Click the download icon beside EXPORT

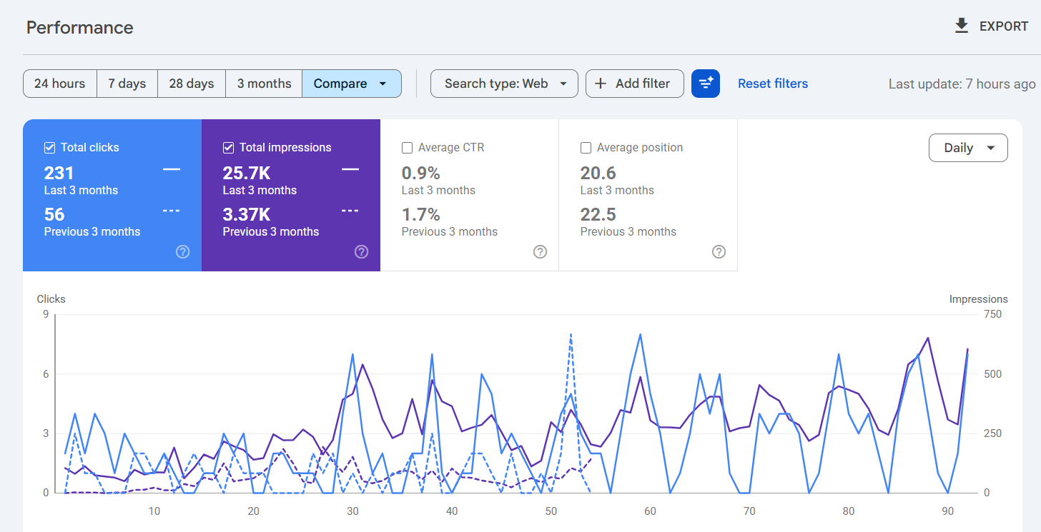point(962,26)
